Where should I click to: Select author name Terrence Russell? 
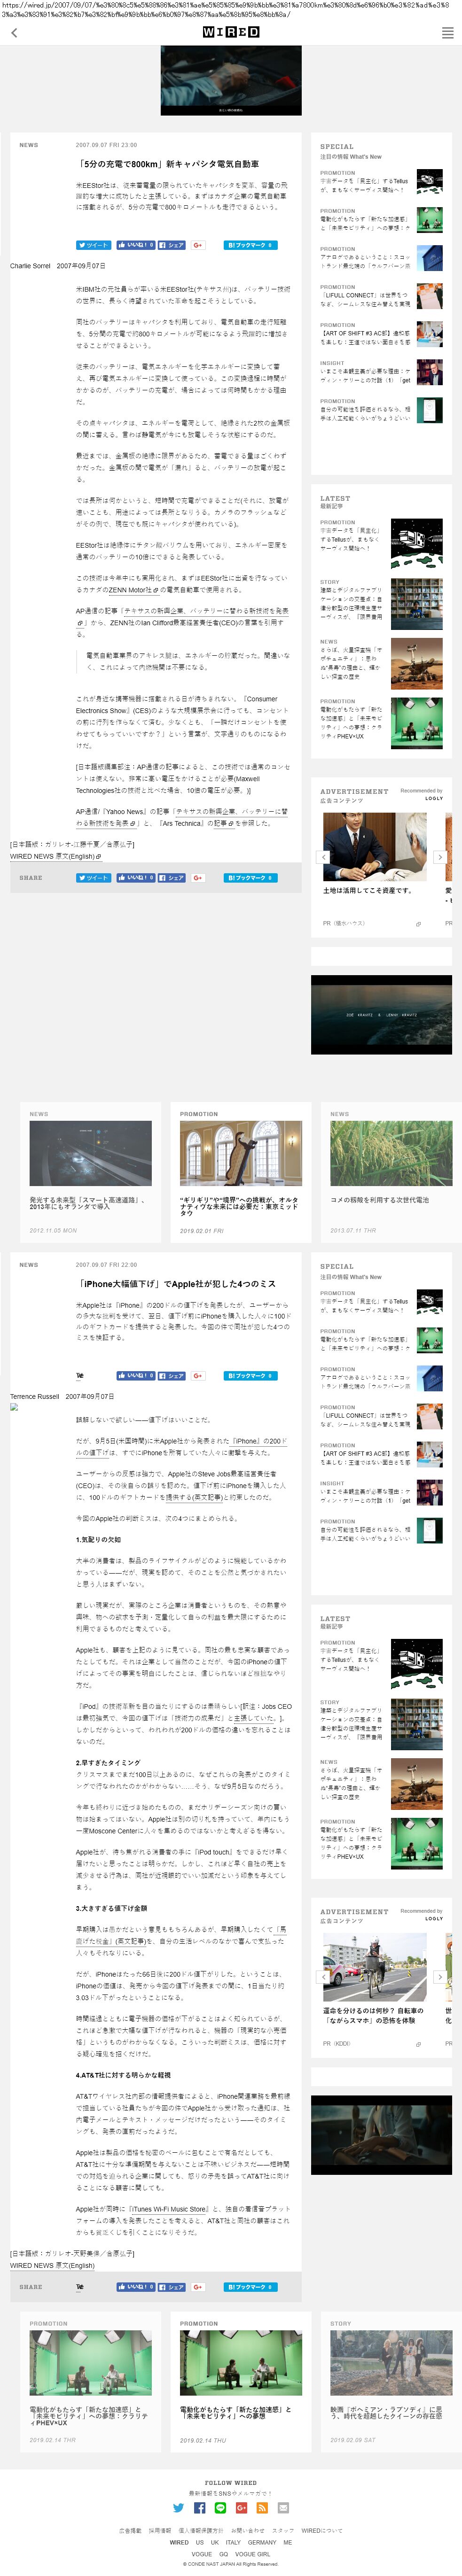pyautogui.click(x=35, y=1396)
